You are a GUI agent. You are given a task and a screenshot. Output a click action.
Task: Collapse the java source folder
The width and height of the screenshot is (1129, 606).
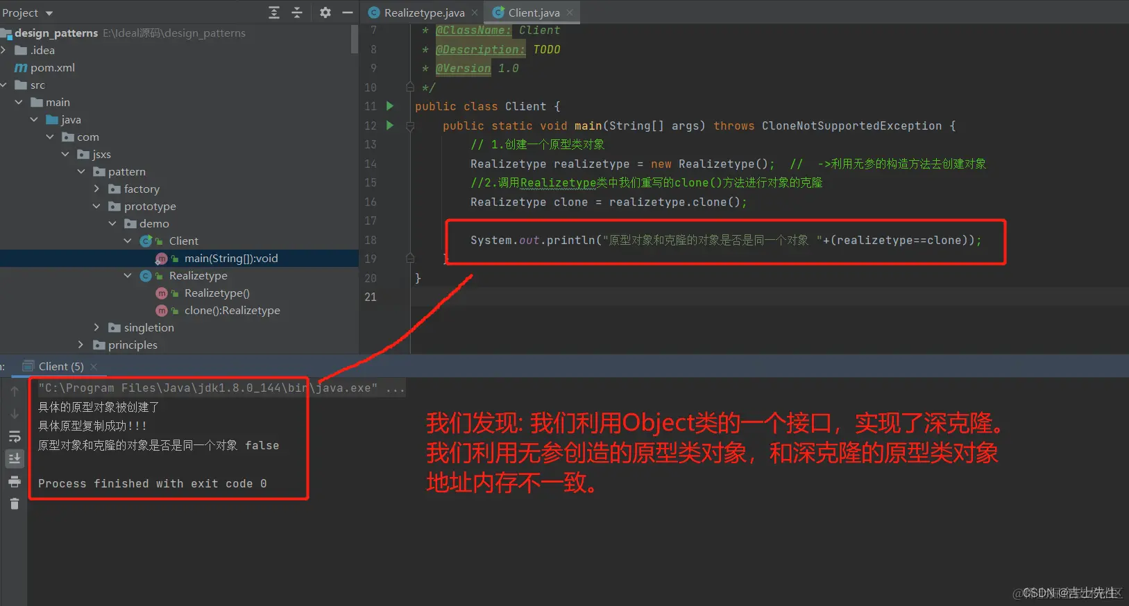coord(34,119)
